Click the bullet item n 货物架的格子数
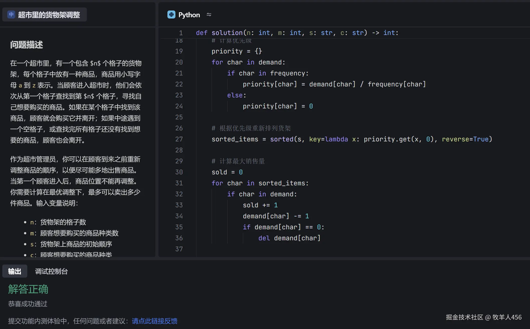The height and width of the screenshot is (329, 530). click(x=58, y=222)
